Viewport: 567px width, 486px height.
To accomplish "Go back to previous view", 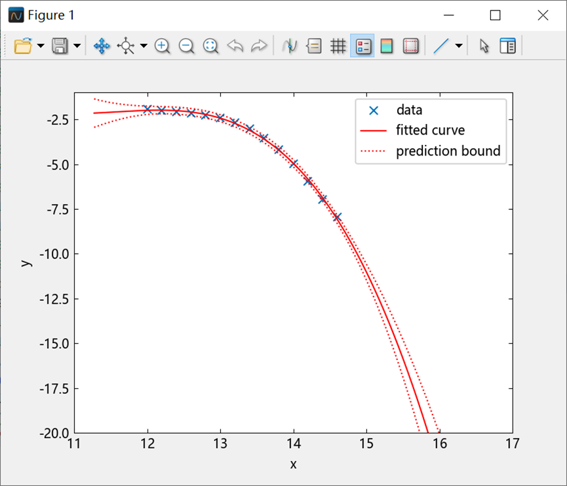I will 235,46.
